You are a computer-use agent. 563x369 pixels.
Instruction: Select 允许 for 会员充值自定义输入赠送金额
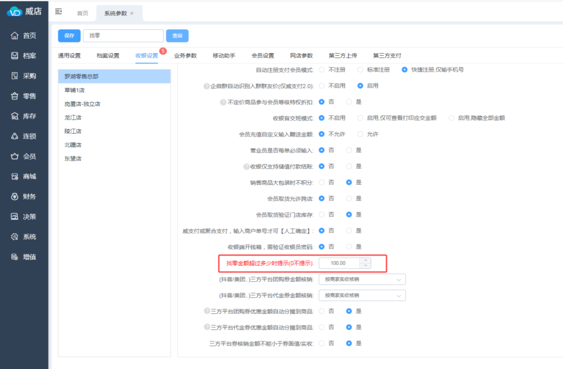point(360,134)
